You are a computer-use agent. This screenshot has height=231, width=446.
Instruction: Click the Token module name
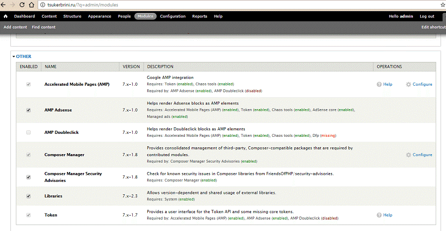point(51,215)
